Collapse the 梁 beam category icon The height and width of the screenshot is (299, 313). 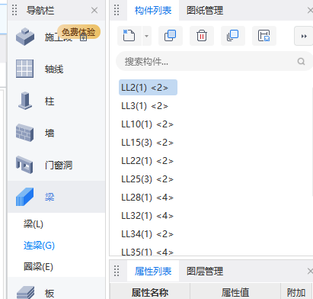(x=24, y=197)
